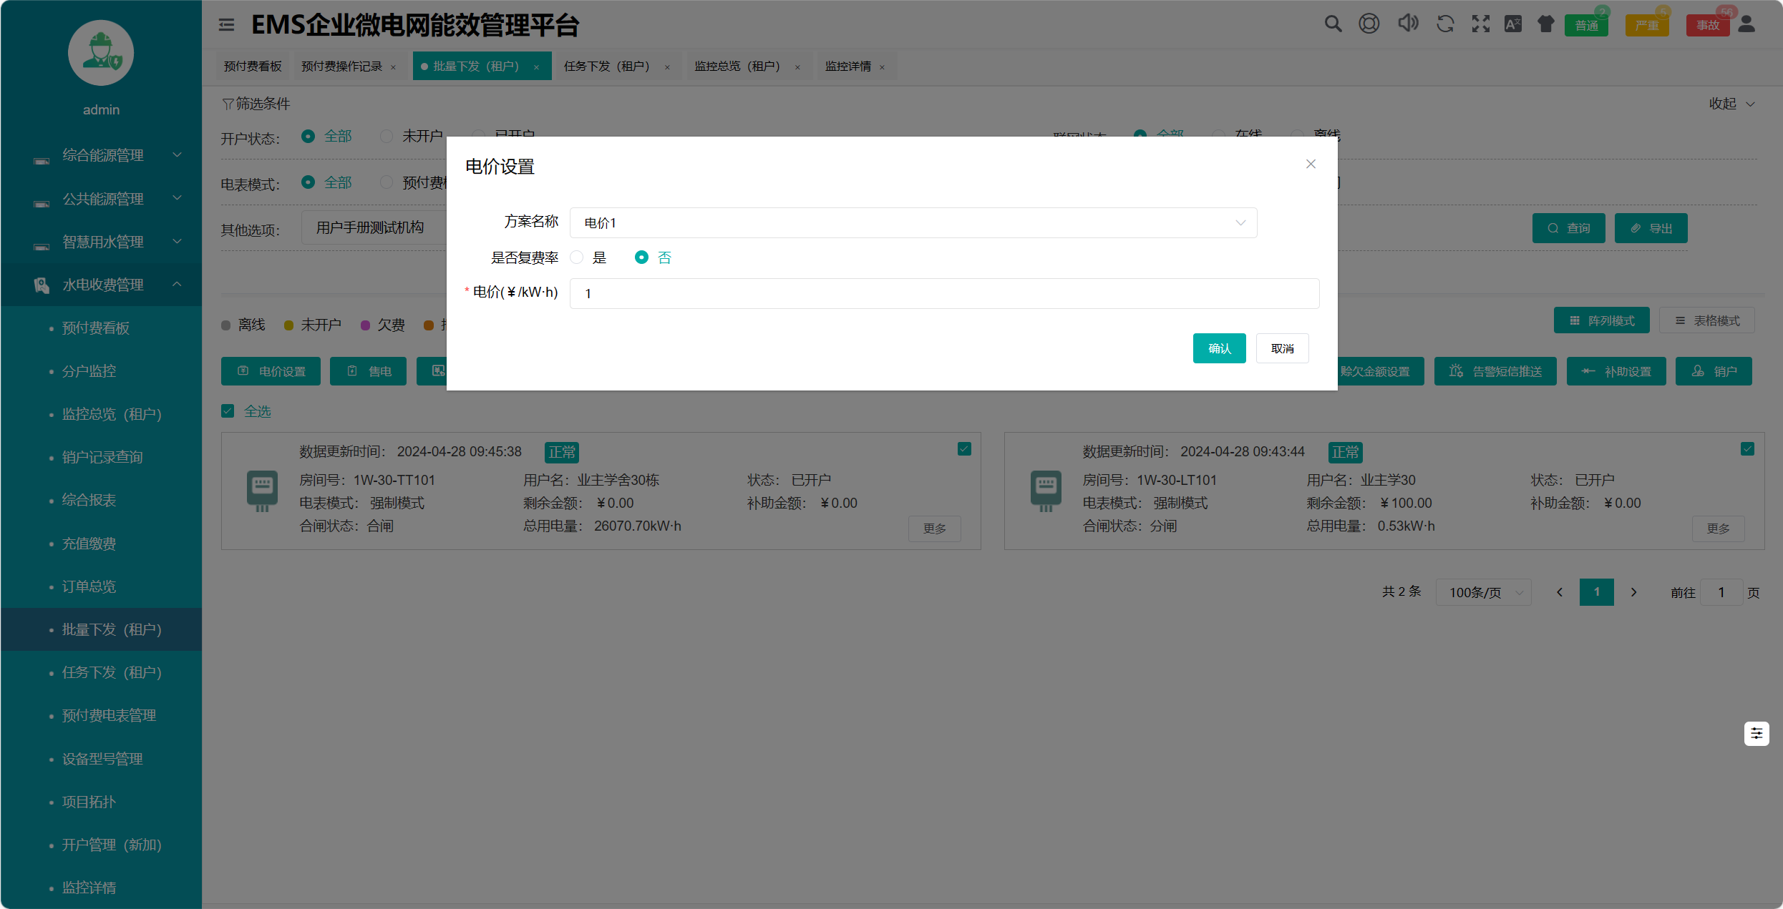The height and width of the screenshot is (909, 1783).
Task: Expand 综合能源管理 sidebar menu
Action: point(102,155)
